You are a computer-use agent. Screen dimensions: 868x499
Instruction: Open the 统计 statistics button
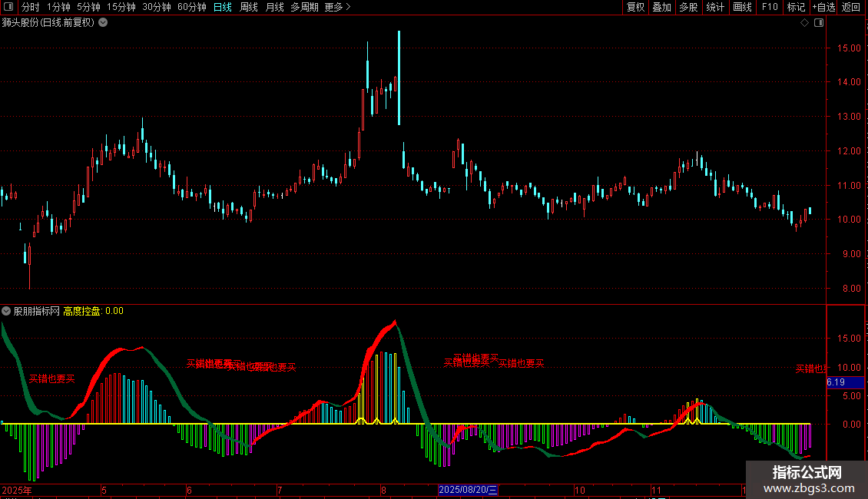click(714, 7)
